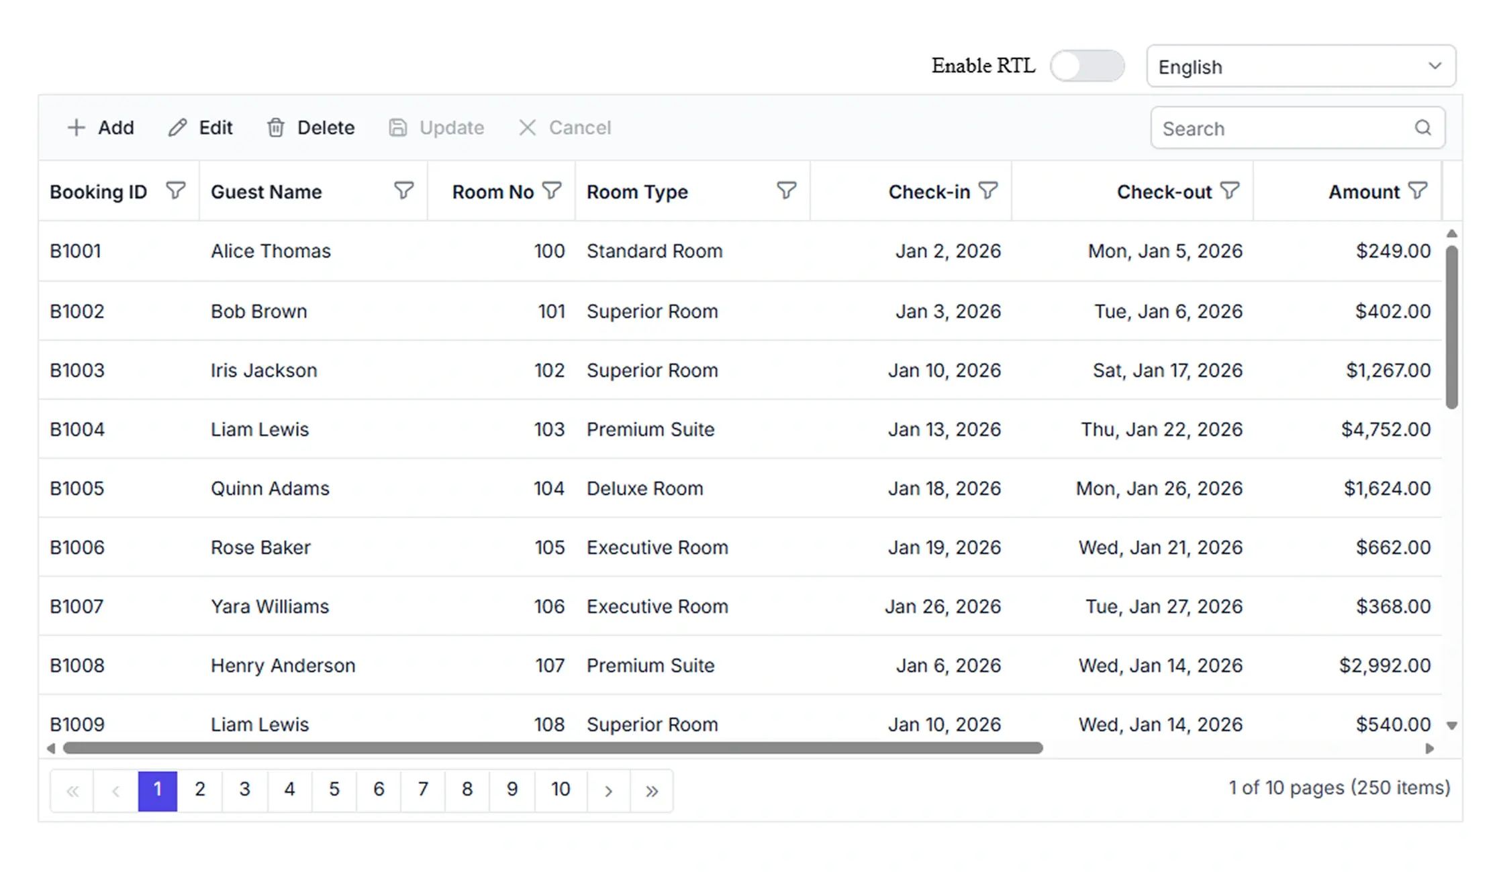The height and width of the screenshot is (872, 1501).
Task: Open the Check-out filter icon
Action: 1229,191
